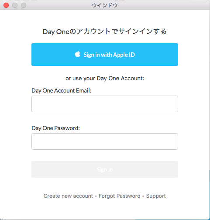Viewport: 210px width, 220px height.
Task: Click the dot separator before Support
Action: (143, 196)
